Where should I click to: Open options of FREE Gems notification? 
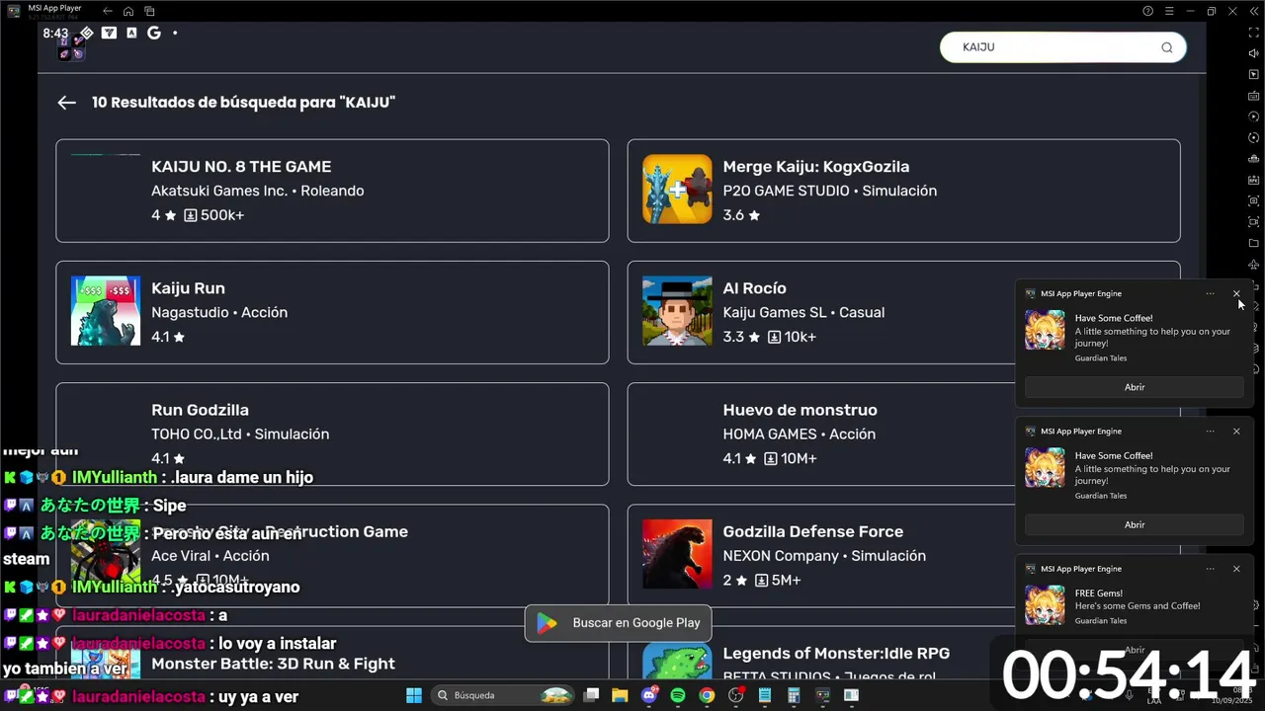[1210, 569]
